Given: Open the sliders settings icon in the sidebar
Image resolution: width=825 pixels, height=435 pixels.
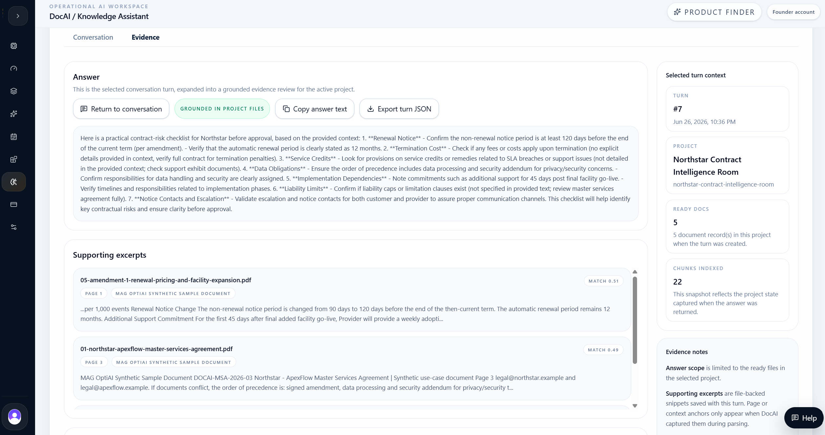Looking at the screenshot, I should (14, 227).
